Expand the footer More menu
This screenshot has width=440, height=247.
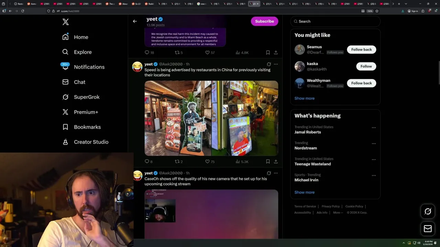click(338, 213)
